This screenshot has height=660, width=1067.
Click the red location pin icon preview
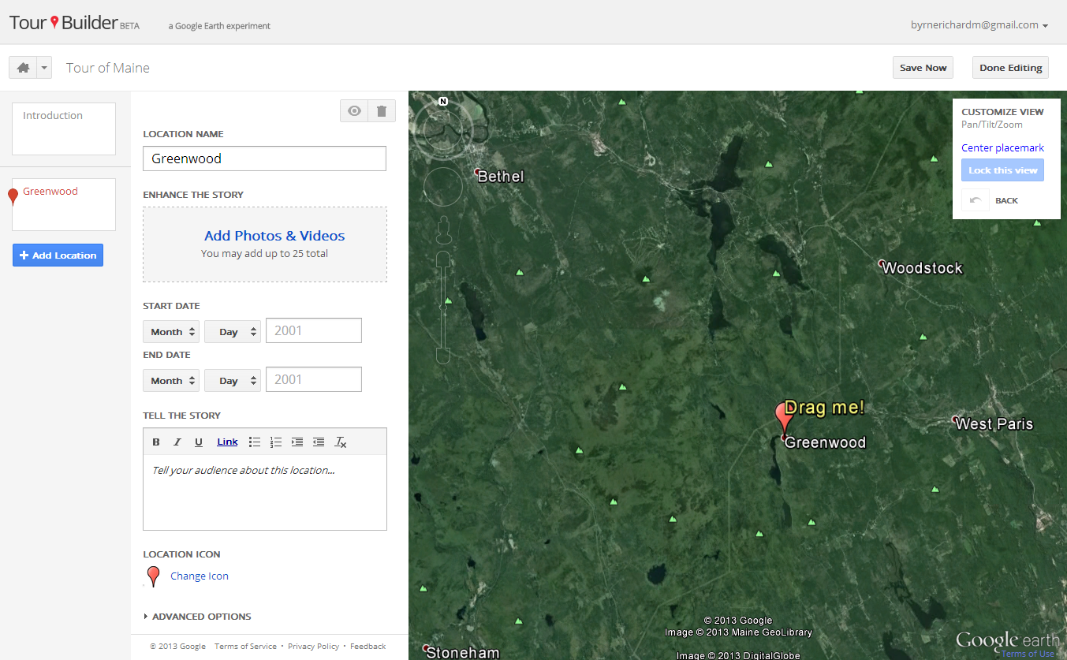154,576
